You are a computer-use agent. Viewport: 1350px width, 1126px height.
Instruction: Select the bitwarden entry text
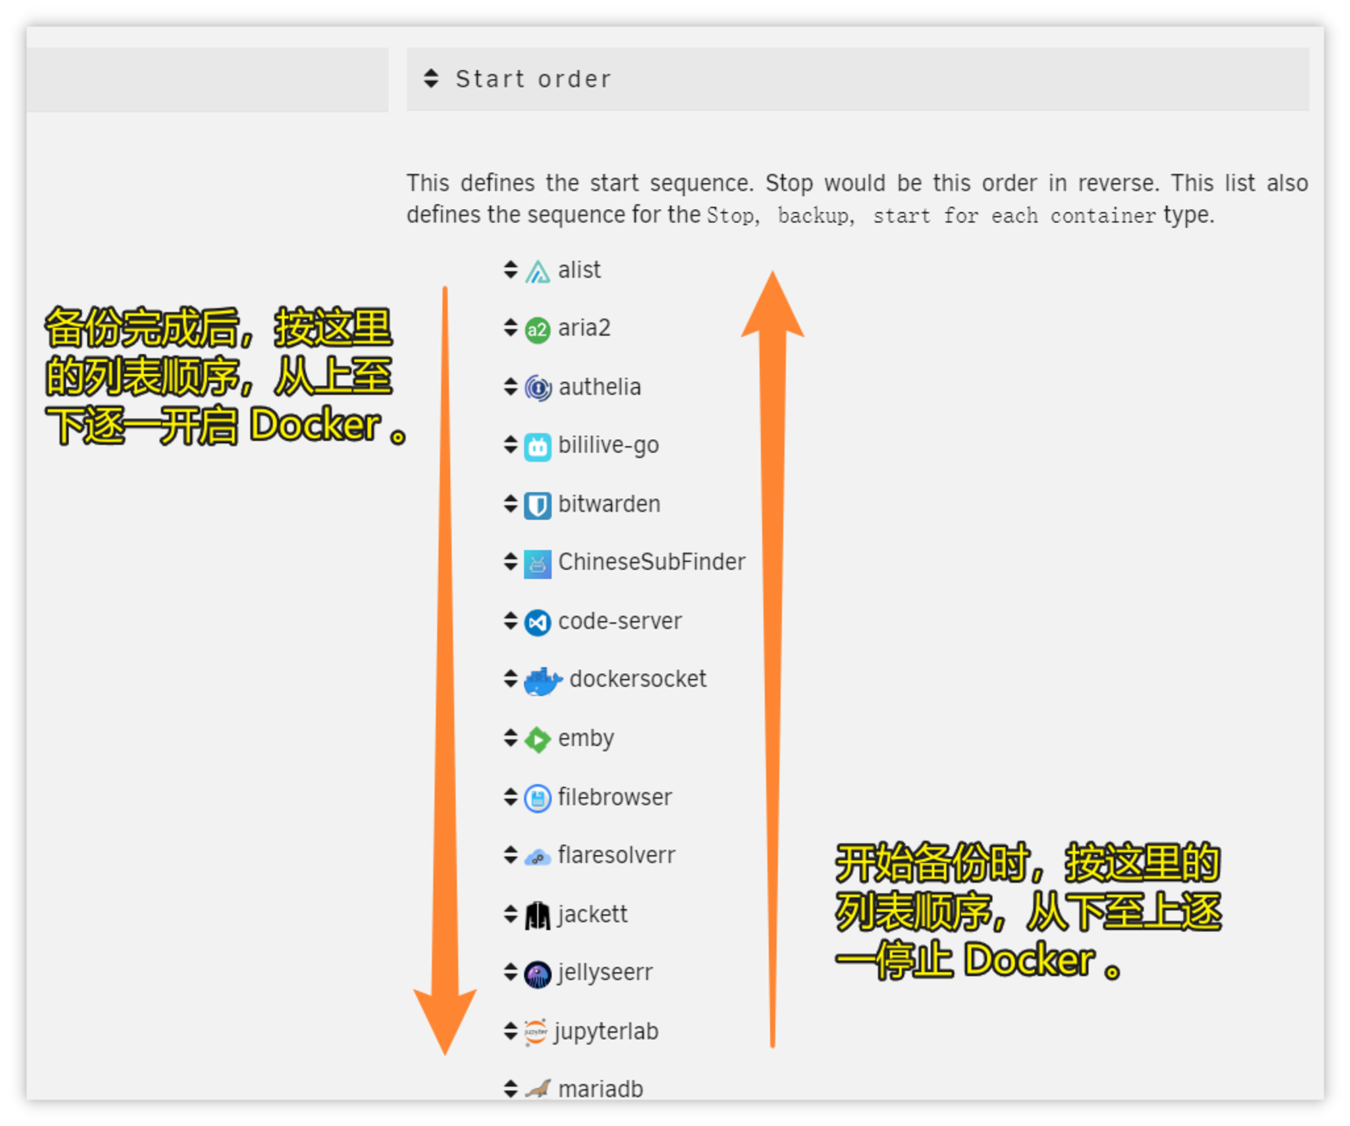(x=609, y=504)
